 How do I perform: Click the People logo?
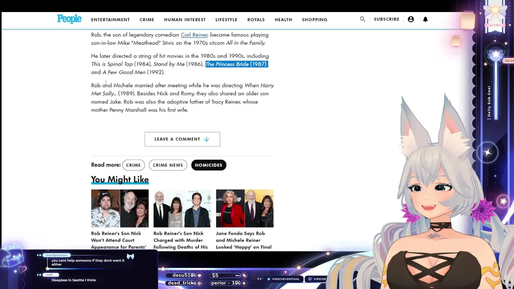[x=69, y=19]
